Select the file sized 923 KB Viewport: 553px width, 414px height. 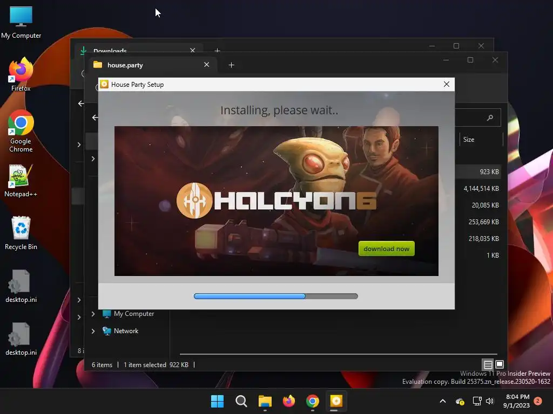[489, 171]
